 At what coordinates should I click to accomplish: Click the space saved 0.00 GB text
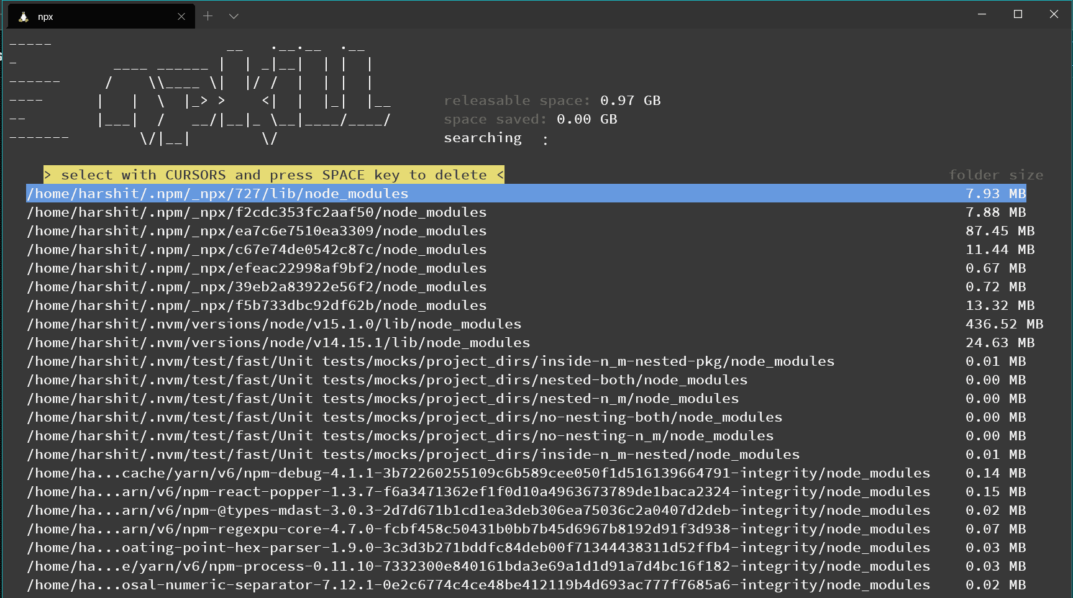tap(530, 119)
